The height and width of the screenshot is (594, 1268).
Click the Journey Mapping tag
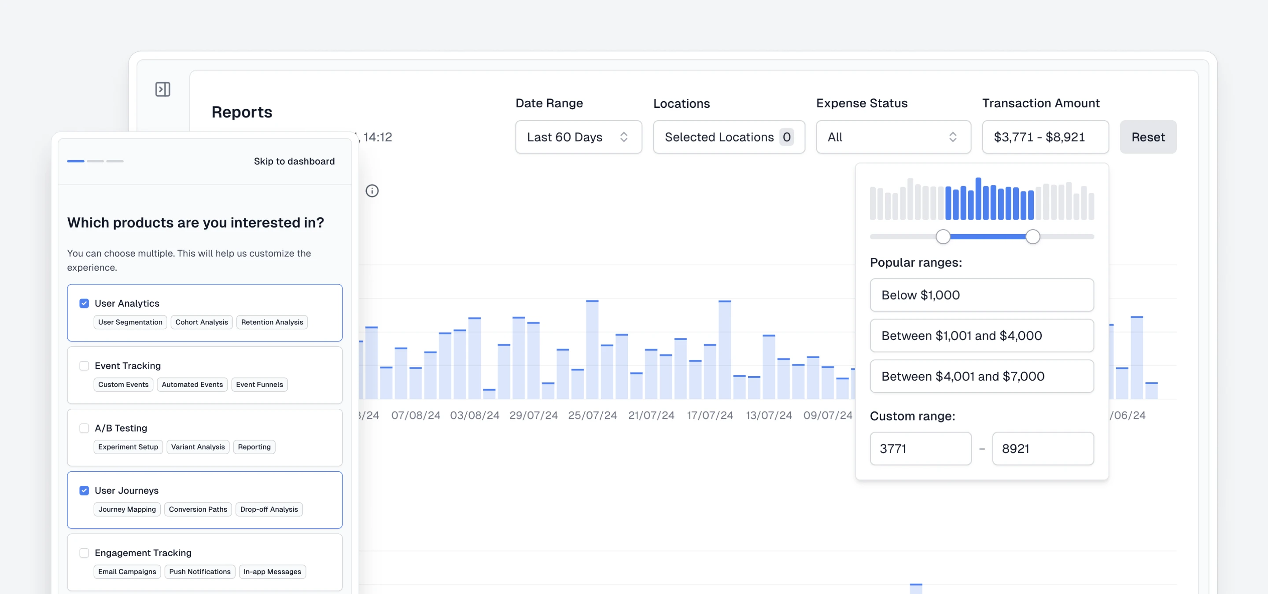tap(126, 510)
